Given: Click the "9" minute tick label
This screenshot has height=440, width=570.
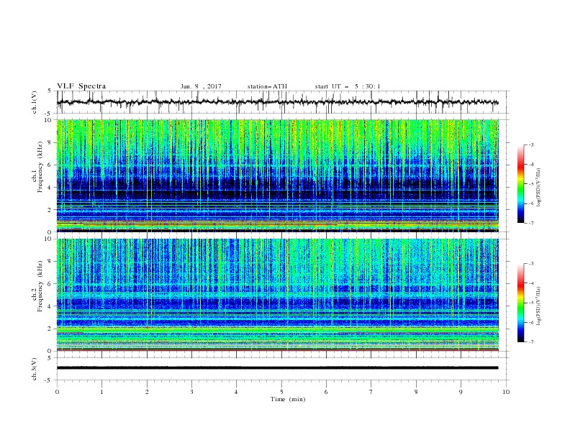Looking at the screenshot, I should point(461,392).
